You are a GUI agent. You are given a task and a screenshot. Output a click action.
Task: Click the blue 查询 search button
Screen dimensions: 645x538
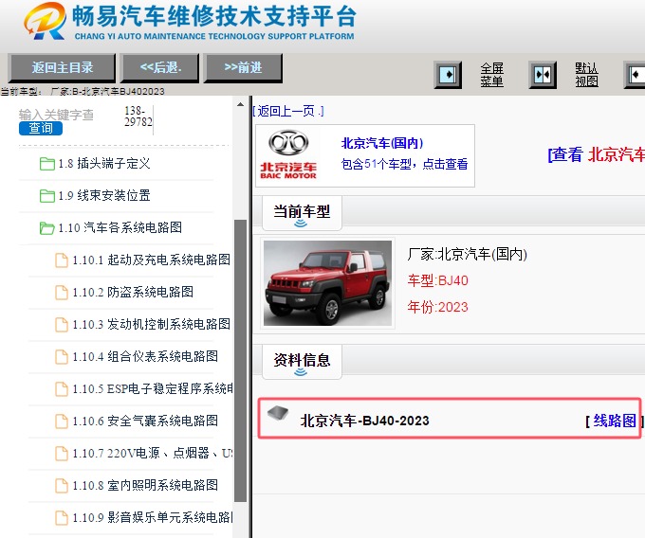click(41, 128)
